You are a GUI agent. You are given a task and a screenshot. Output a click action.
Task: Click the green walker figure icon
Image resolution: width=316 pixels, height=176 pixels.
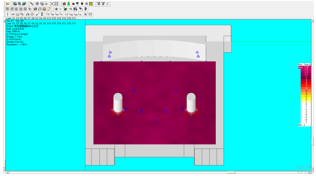(68, 3)
